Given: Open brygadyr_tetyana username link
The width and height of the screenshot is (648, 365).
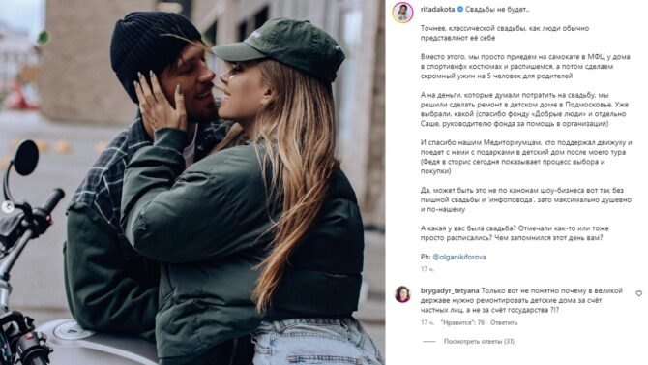Looking at the screenshot, I should 450,290.
